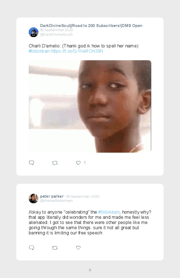Click the 18 September 2020 date on first tweet
The width and height of the screenshot is (180, 278).
(x=56, y=30)
